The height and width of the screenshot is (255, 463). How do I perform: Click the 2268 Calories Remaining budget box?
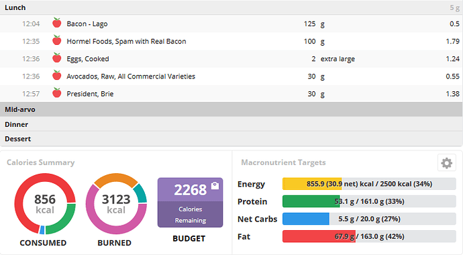190,203
